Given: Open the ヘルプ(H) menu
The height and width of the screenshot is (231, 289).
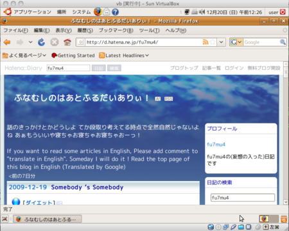Looking at the screenshot, I should [176, 31].
